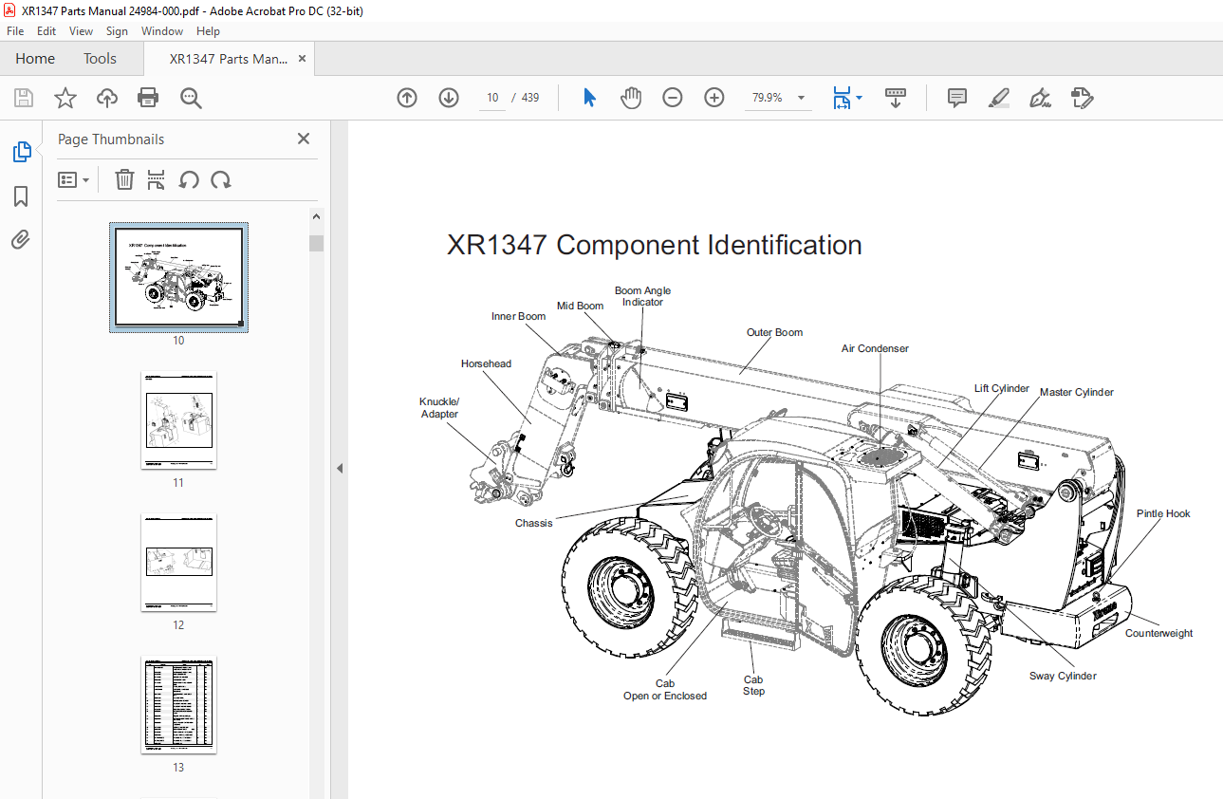Image resolution: width=1223 pixels, height=799 pixels.
Task: Open the Bookmarks pane
Action: pos(21,196)
